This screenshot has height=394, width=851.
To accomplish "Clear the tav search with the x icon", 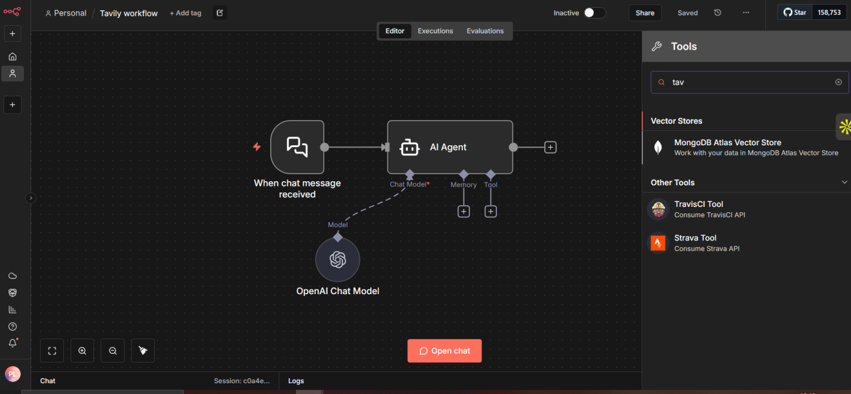I will click(838, 82).
